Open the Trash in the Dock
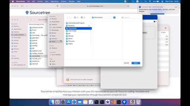 138,102
